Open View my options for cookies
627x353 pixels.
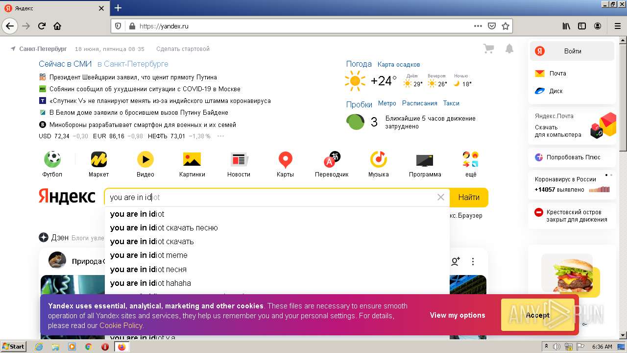click(x=458, y=315)
